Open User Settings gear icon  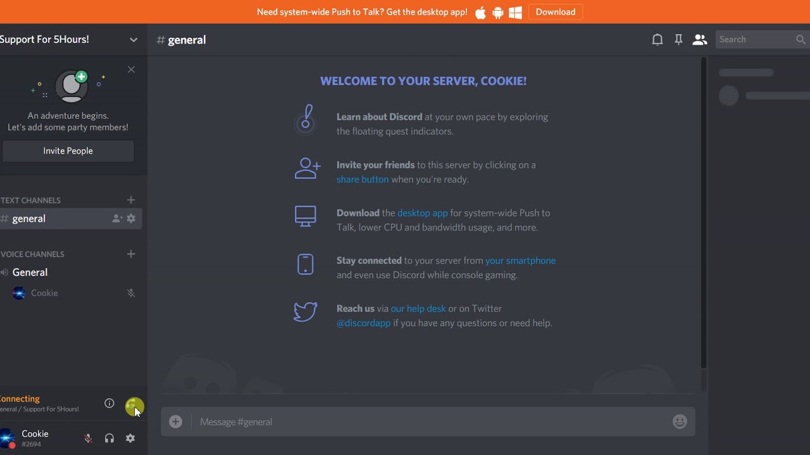click(130, 438)
